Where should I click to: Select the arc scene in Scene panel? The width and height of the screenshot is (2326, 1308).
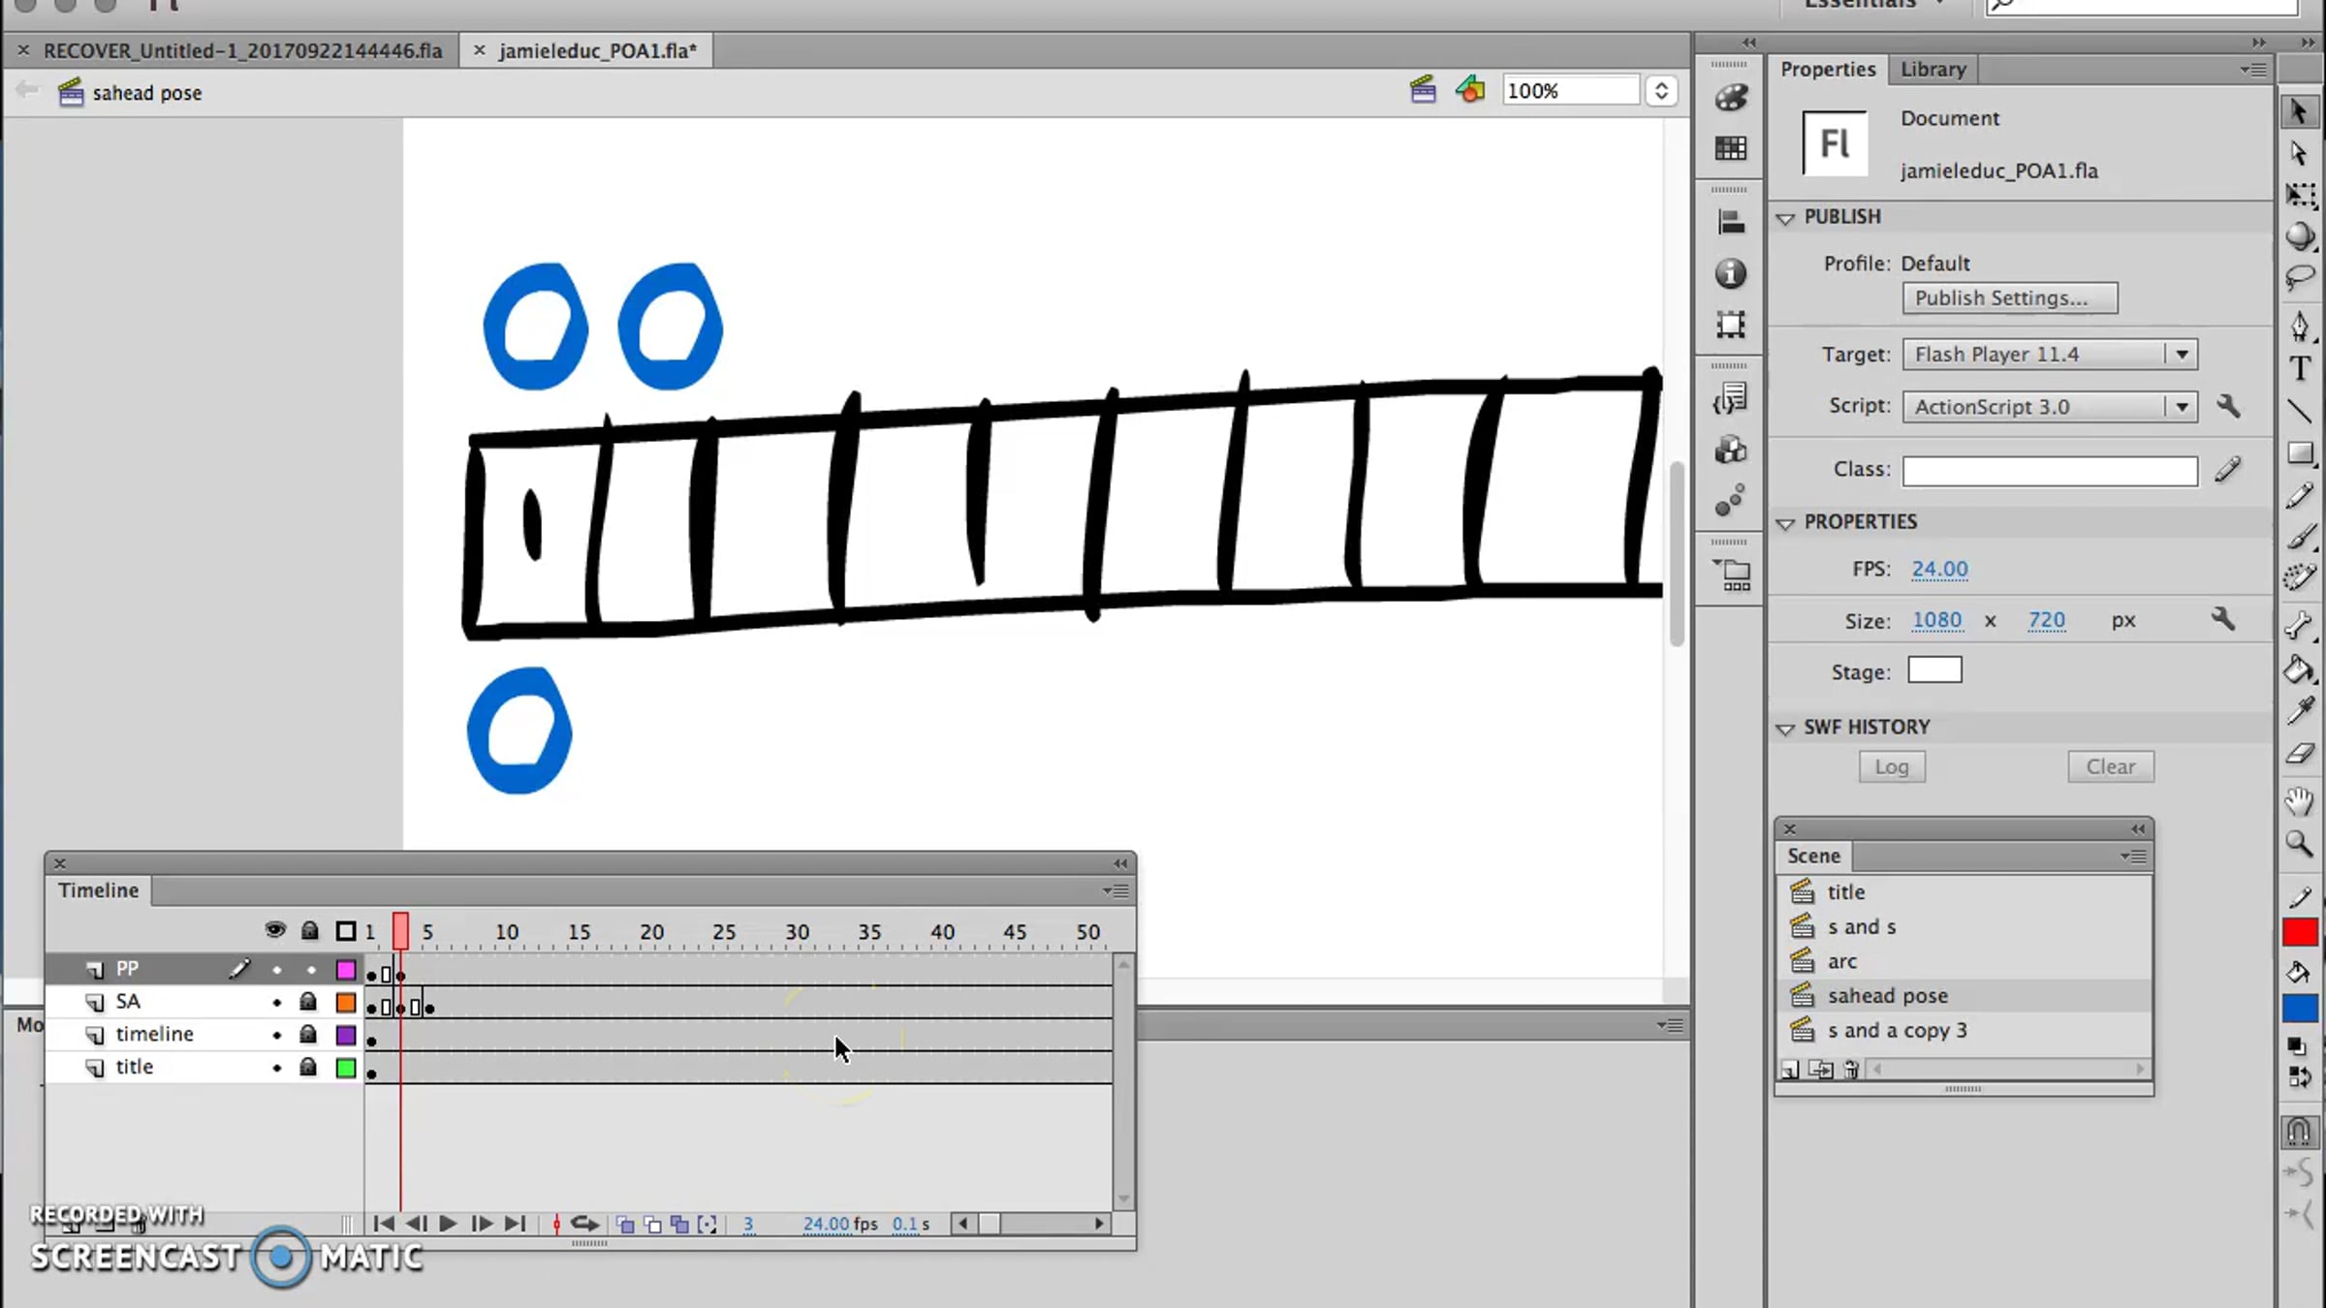click(x=1841, y=961)
